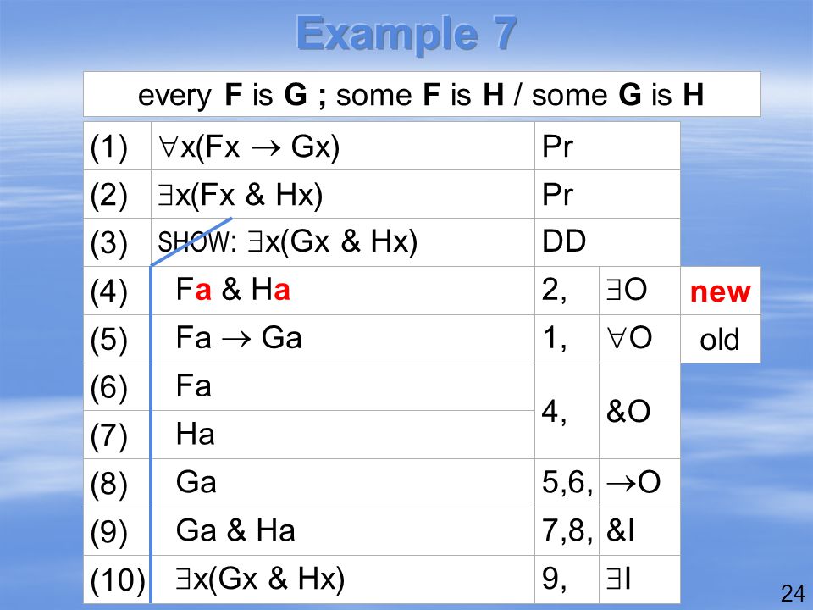Click the line (2) number cell
Image resolution: width=813 pixels, height=610 pixels.
click(117, 194)
